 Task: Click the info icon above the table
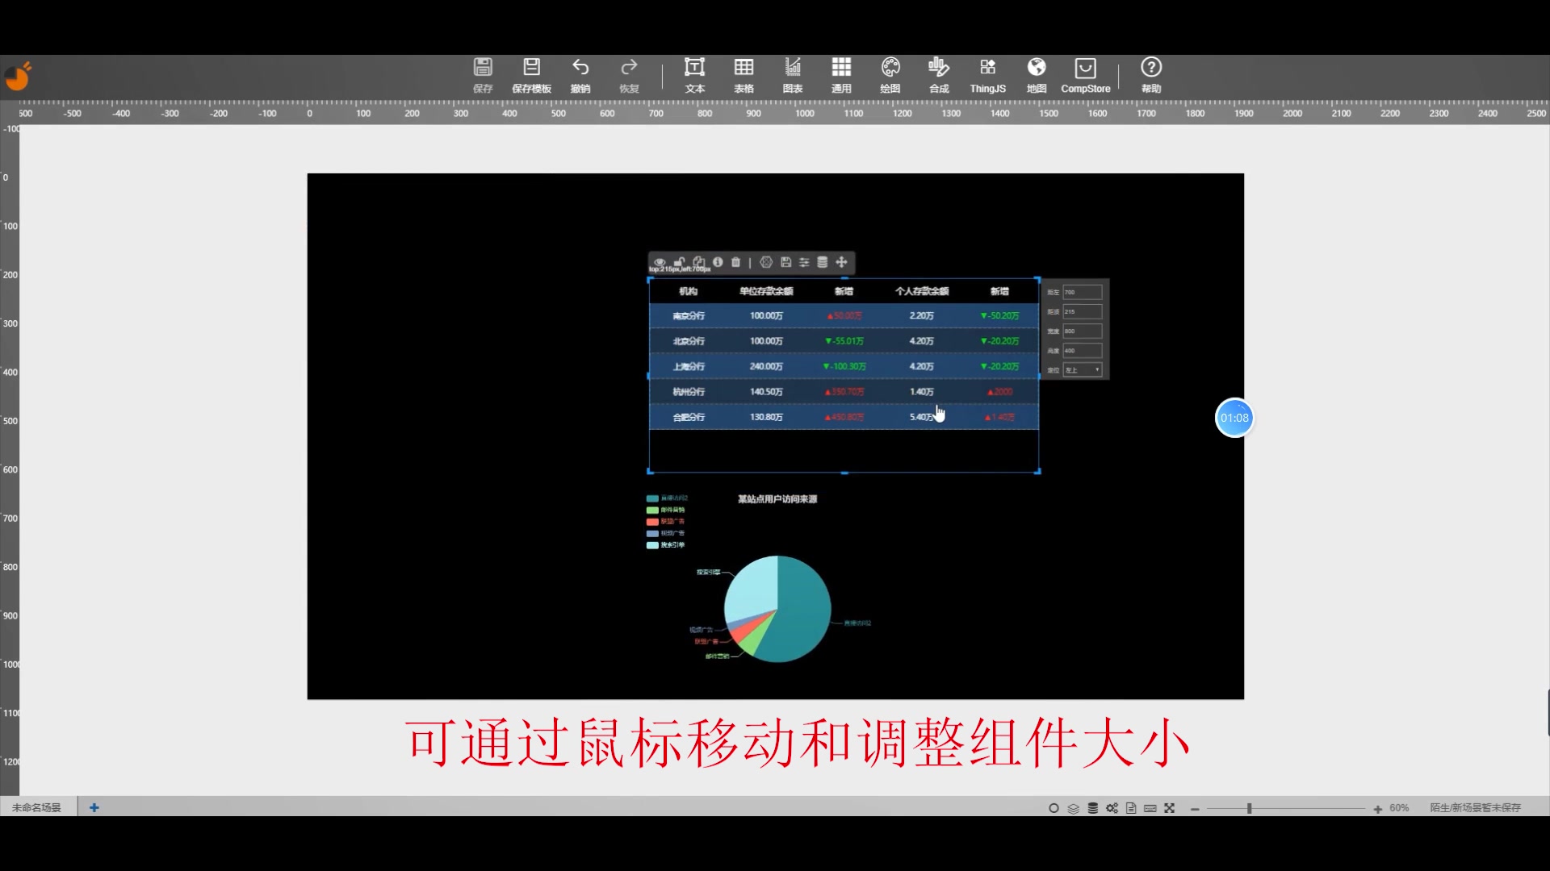[x=718, y=262]
